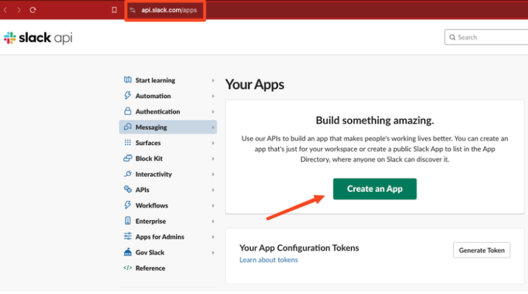
Task: Open the Learn about tokens link
Action: pyautogui.click(x=268, y=260)
